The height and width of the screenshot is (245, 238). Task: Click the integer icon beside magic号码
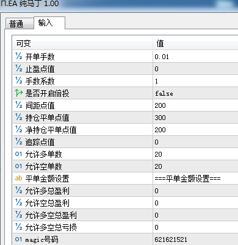pos(18,240)
